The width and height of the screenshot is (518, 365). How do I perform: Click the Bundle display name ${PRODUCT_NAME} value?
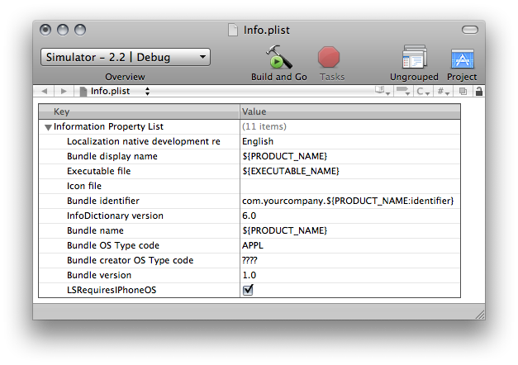tap(284, 156)
